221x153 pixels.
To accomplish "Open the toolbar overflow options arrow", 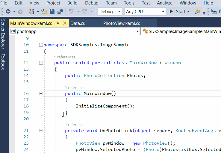I will click(x=204, y=13).
